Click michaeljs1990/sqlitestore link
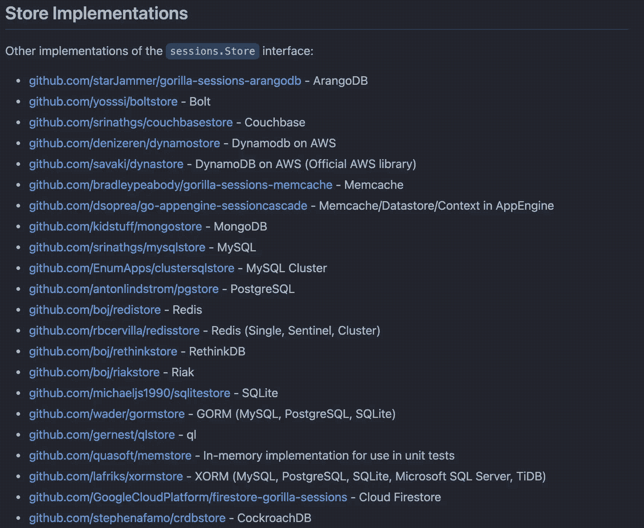This screenshot has width=644, height=528. tap(130, 393)
